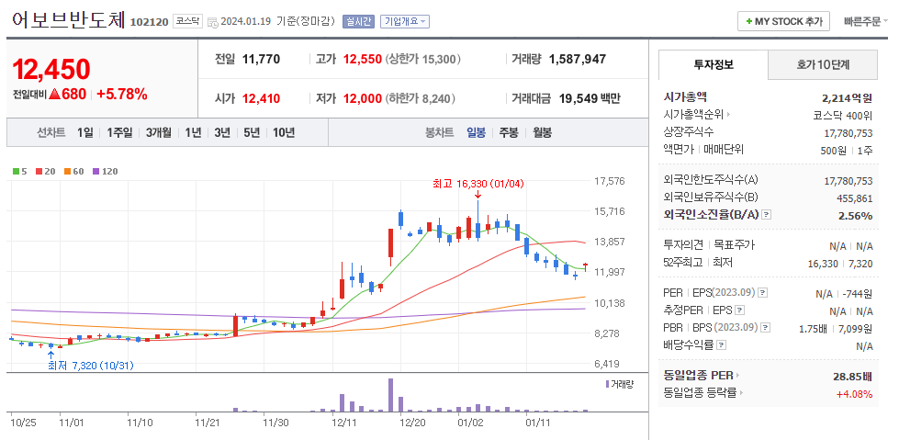Click the 동일업종 PER value 28.85배
Screen dimensions: 899x440
click(852, 377)
